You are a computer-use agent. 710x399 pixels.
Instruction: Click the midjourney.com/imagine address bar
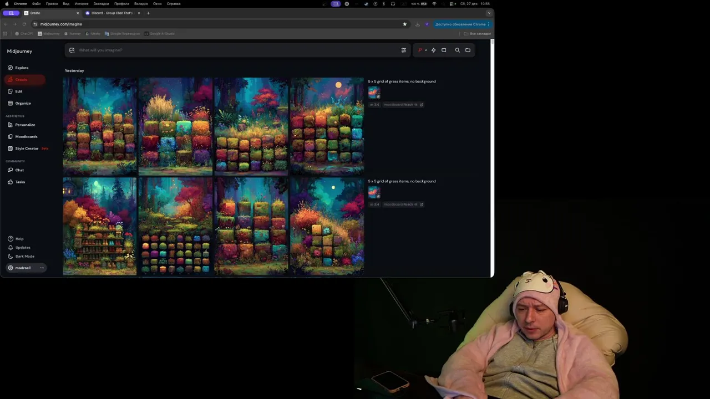tap(219, 24)
